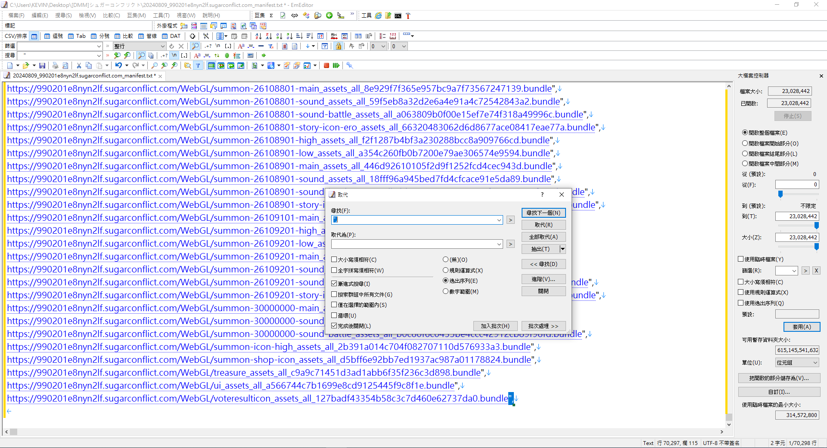Expand the 單位(U) 位元組 dropdown

click(815, 363)
